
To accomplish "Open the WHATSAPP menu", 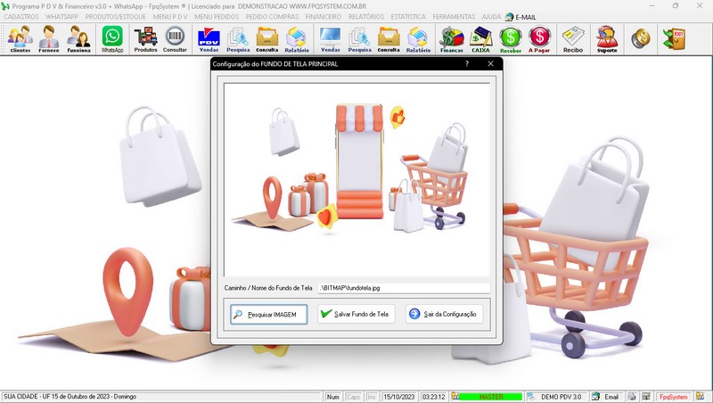I will [x=61, y=17].
